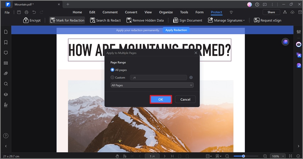Click the help icon in left sidebar
This screenshot has width=303, height=159.
(x=6, y=136)
